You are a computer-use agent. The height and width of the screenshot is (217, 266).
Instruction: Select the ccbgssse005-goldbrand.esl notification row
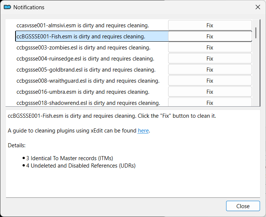(92, 70)
